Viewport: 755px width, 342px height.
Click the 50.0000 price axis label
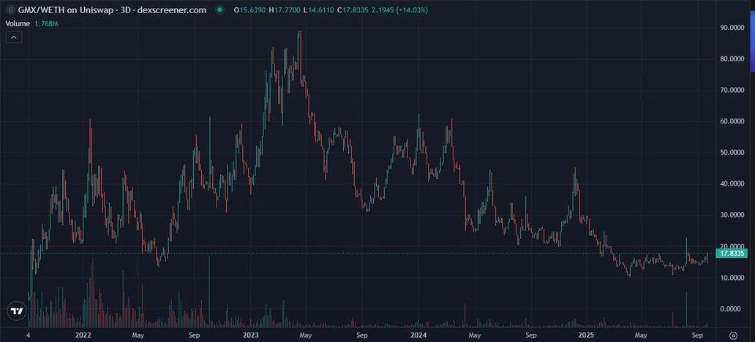(x=732, y=153)
